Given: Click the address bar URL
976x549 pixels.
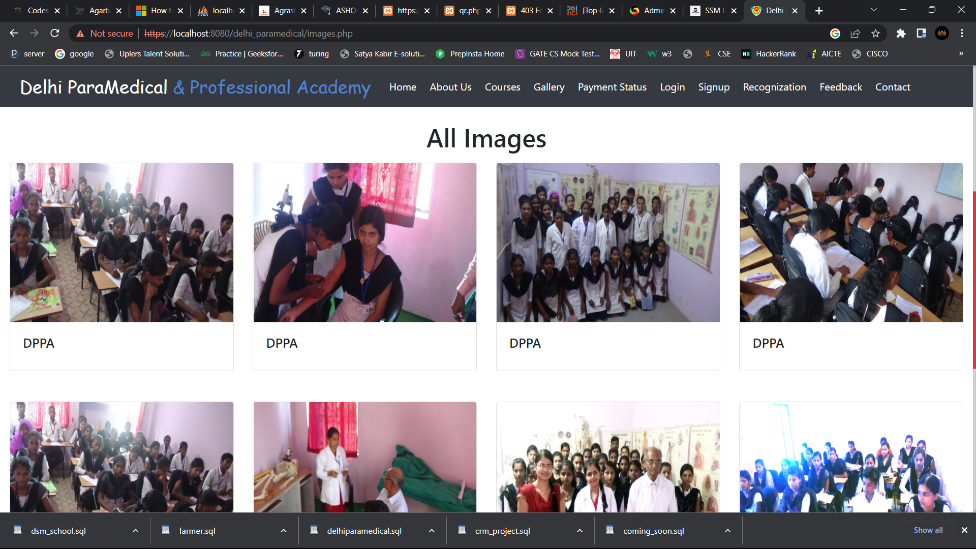Looking at the screenshot, I should [248, 33].
